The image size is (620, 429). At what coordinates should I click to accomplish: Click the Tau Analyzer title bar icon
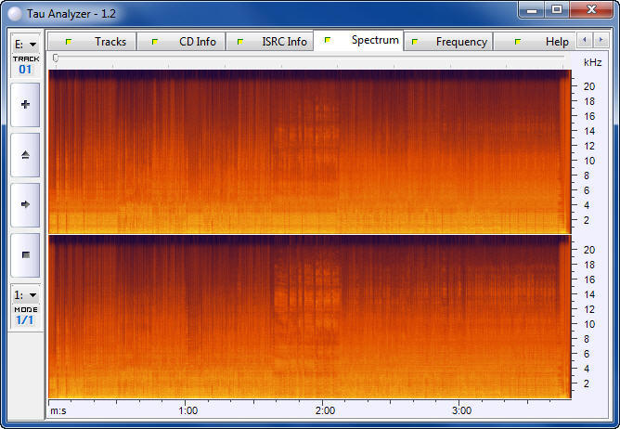(x=11, y=10)
